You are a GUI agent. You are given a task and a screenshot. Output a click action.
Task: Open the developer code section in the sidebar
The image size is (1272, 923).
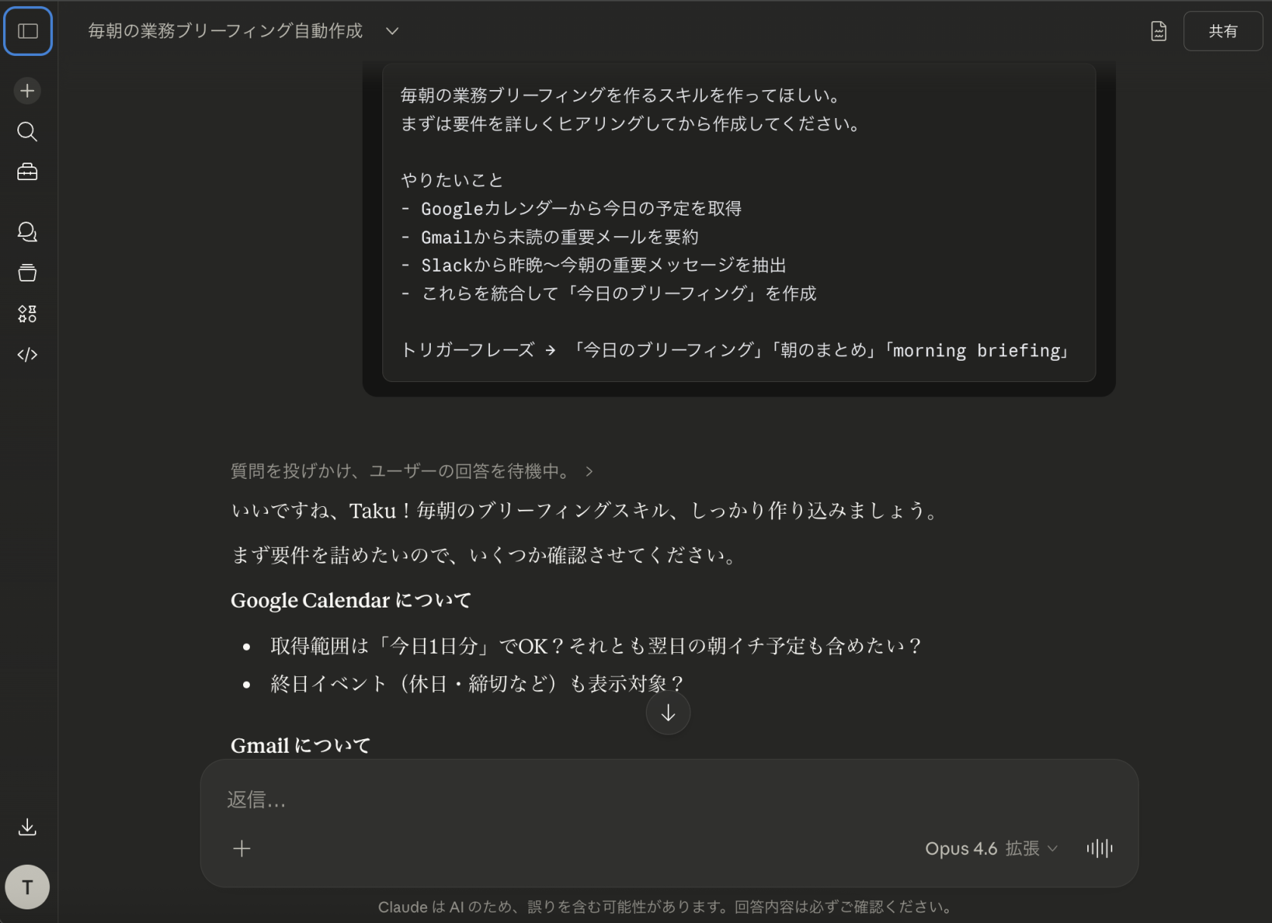coord(27,354)
